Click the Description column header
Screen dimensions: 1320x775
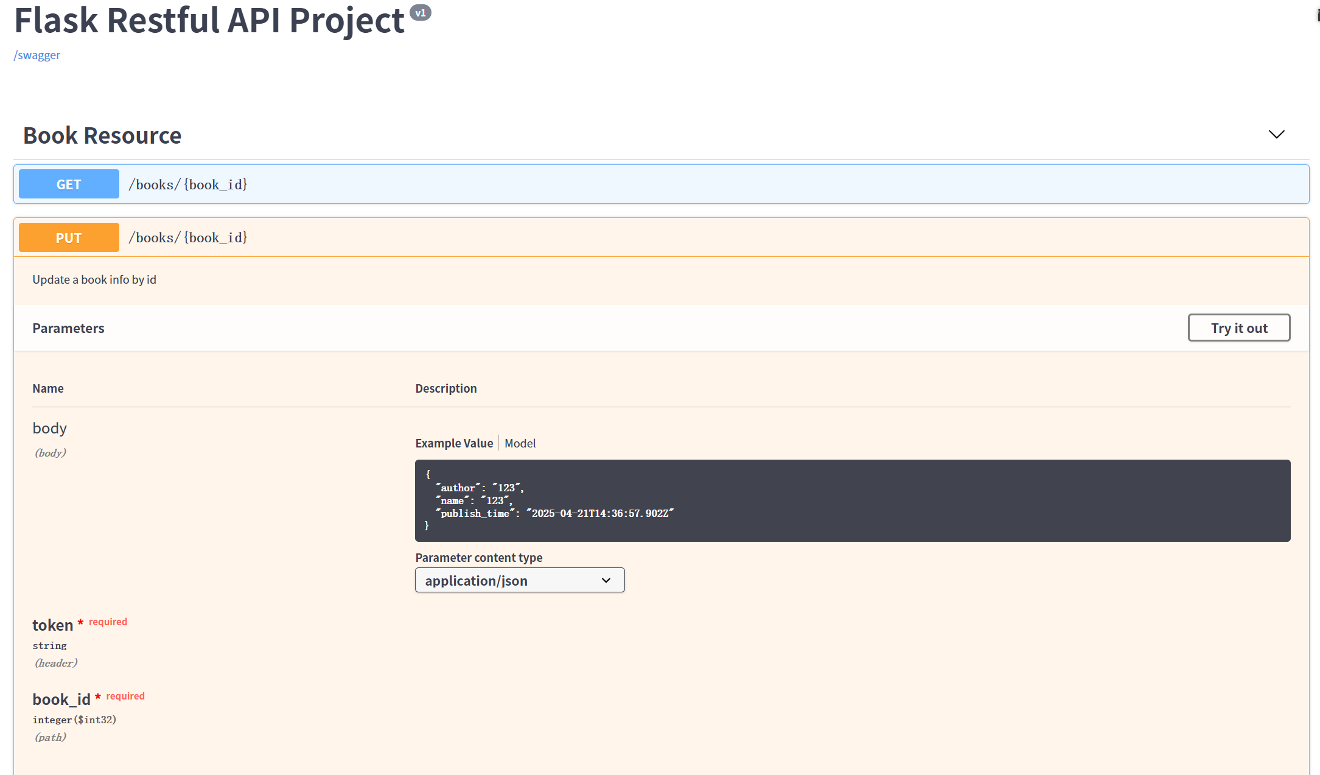[x=445, y=388]
